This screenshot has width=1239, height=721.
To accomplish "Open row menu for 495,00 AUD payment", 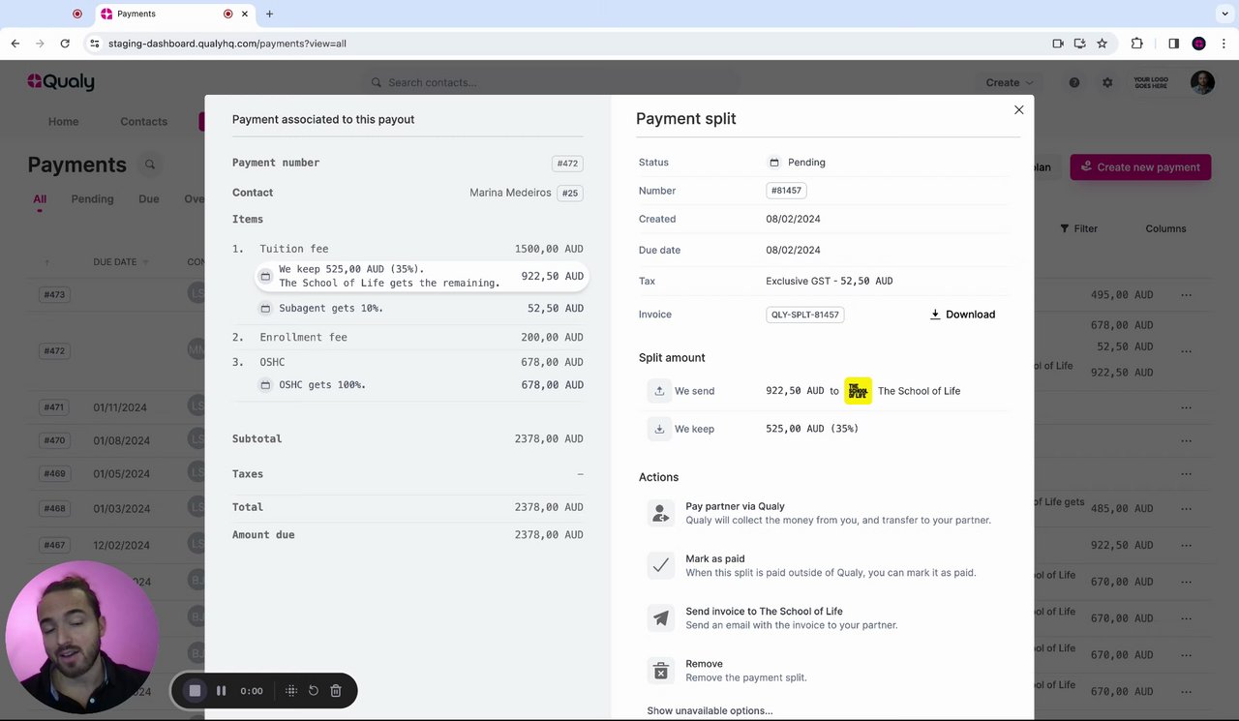I will coord(1186,295).
